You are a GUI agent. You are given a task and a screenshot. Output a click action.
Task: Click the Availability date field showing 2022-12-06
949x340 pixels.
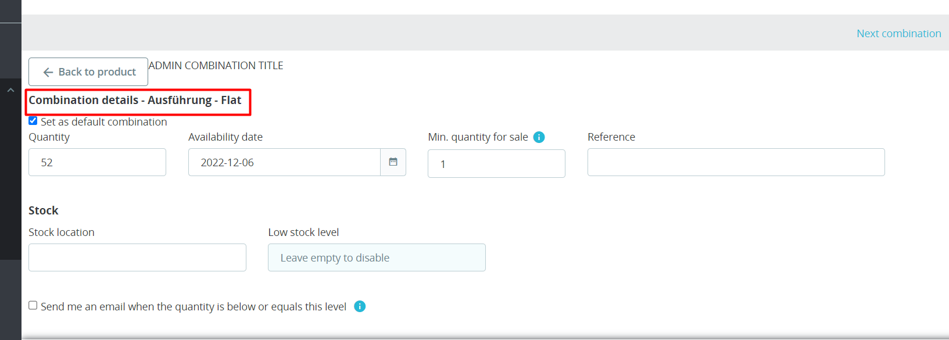[284, 162]
